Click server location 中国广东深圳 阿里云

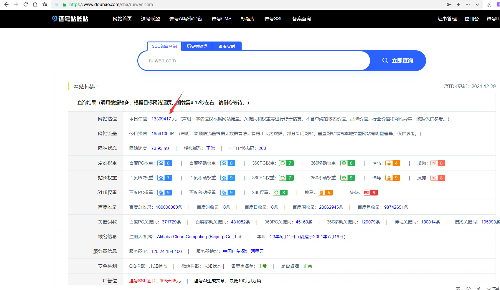[x=243, y=251]
